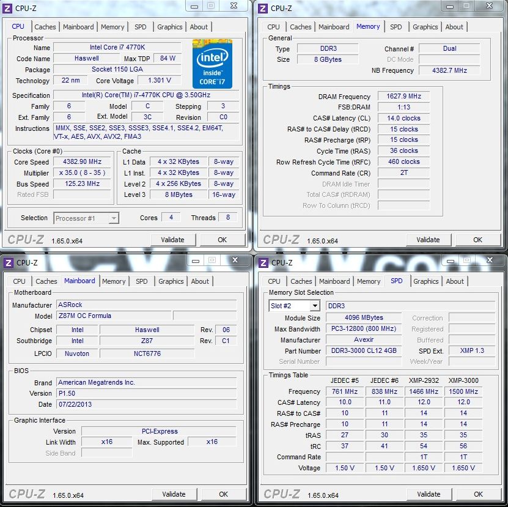Click the memory manufacturer Avexir

click(x=364, y=339)
